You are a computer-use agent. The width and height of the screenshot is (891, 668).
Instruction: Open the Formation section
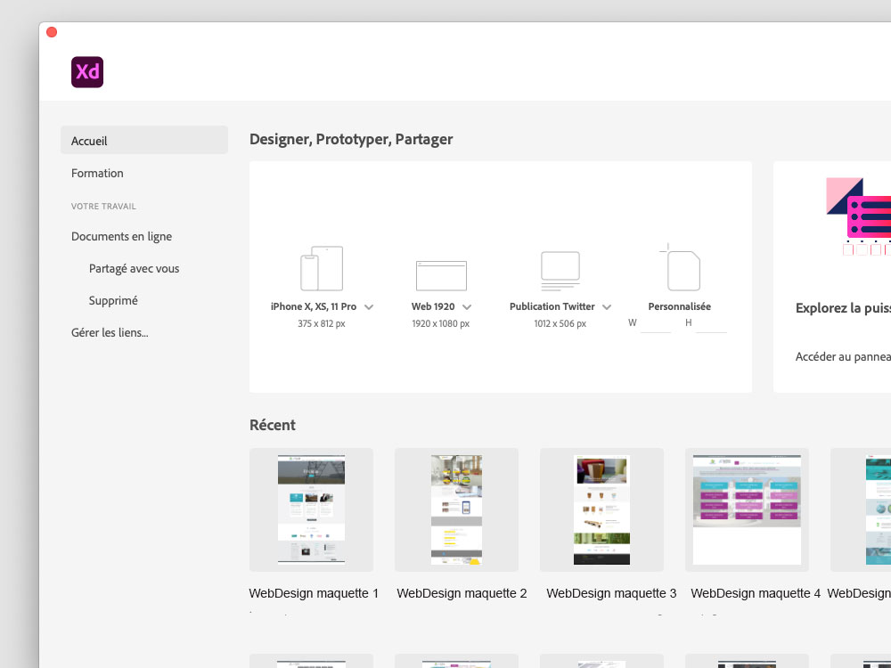[x=98, y=174]
